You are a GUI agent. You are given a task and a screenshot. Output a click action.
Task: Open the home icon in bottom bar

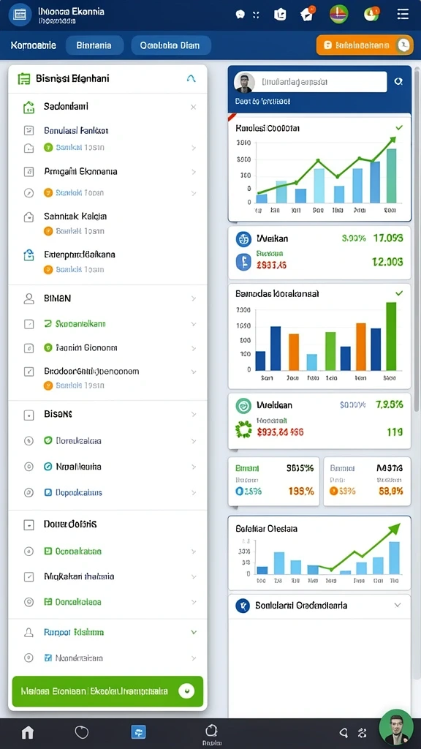28,731
